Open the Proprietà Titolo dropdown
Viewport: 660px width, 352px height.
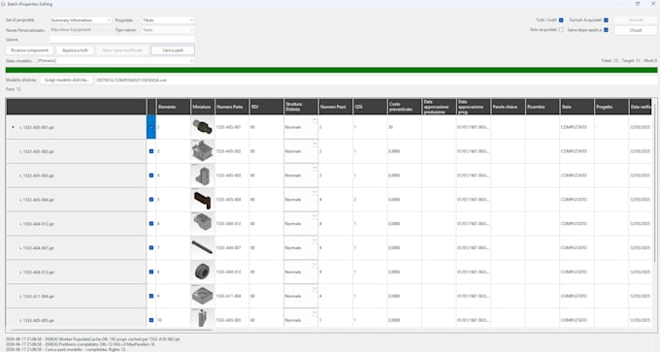168,20
